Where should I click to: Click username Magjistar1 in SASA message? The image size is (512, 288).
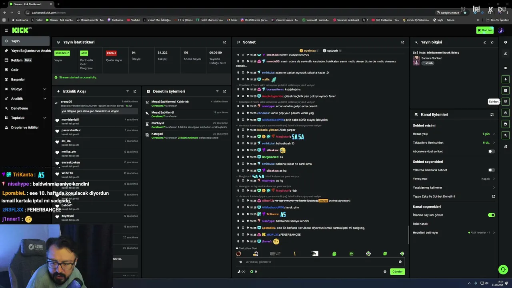click(x=283, y=137)
